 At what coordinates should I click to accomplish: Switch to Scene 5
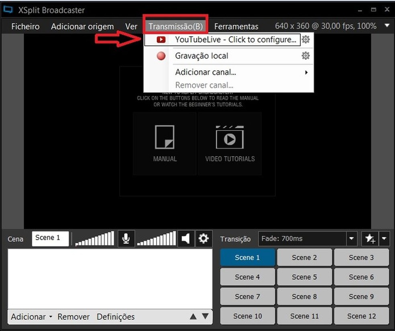tap(304, 277)
